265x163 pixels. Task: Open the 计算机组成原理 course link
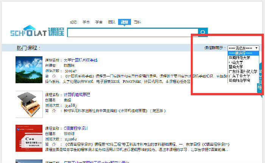[77, 95]
